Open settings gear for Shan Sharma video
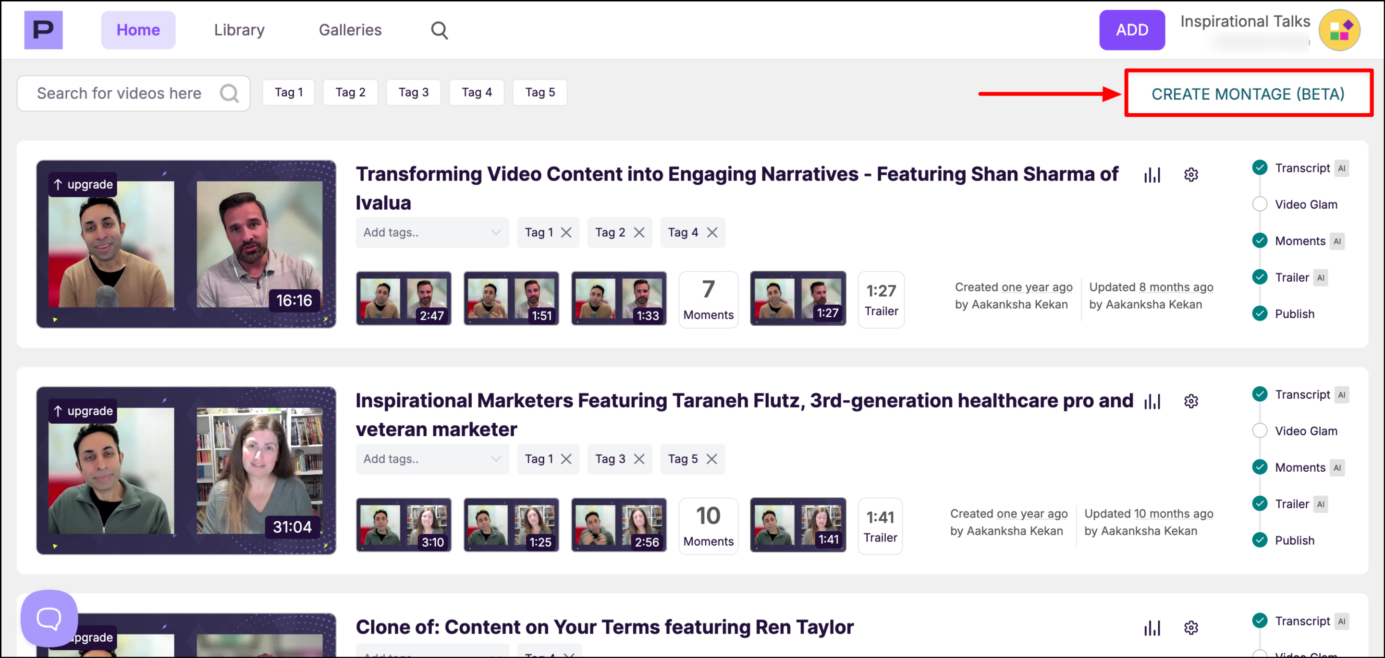The width and height of the screenshot is (1385, 658). [x=1191, y=175]
